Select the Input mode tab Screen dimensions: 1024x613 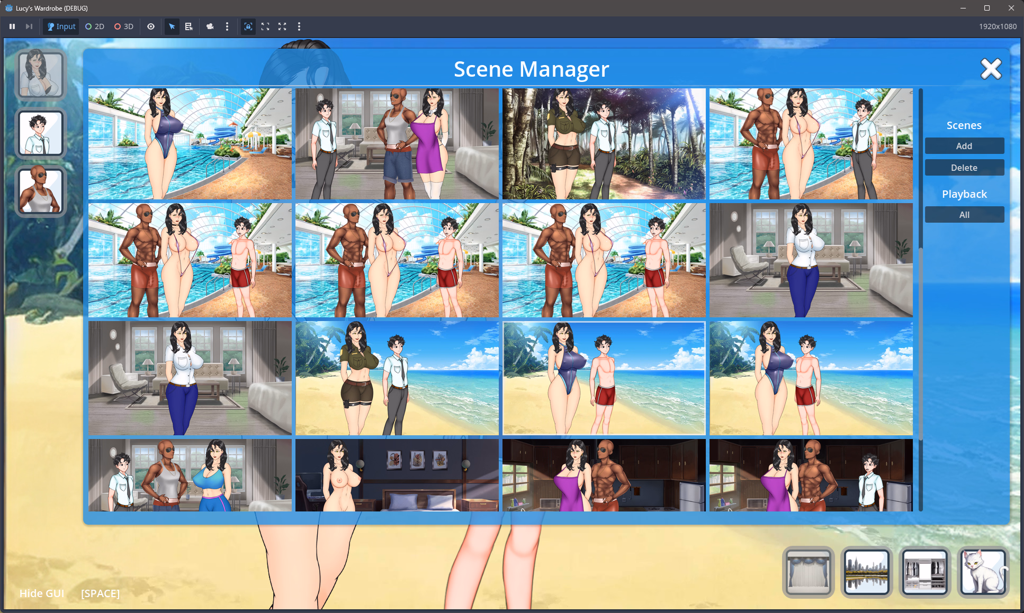click(x=61, y=26)
